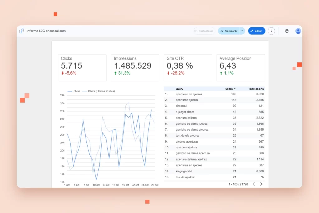Click impressions value 3.829 in first row

pyautogui.click(x=260, y=94)
